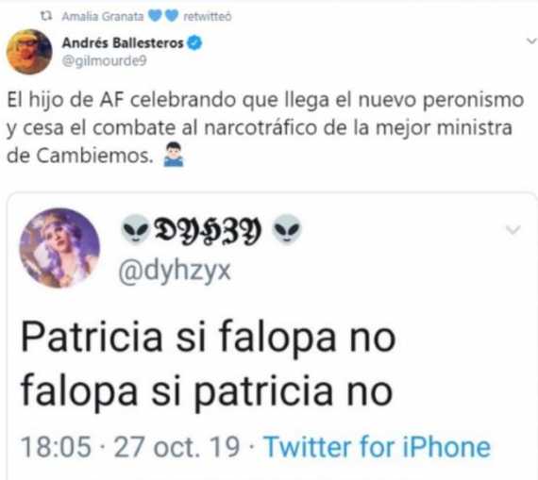
Task: Open the quoted tweet text "Patricia si falopa no"
Action: point(209,337)
